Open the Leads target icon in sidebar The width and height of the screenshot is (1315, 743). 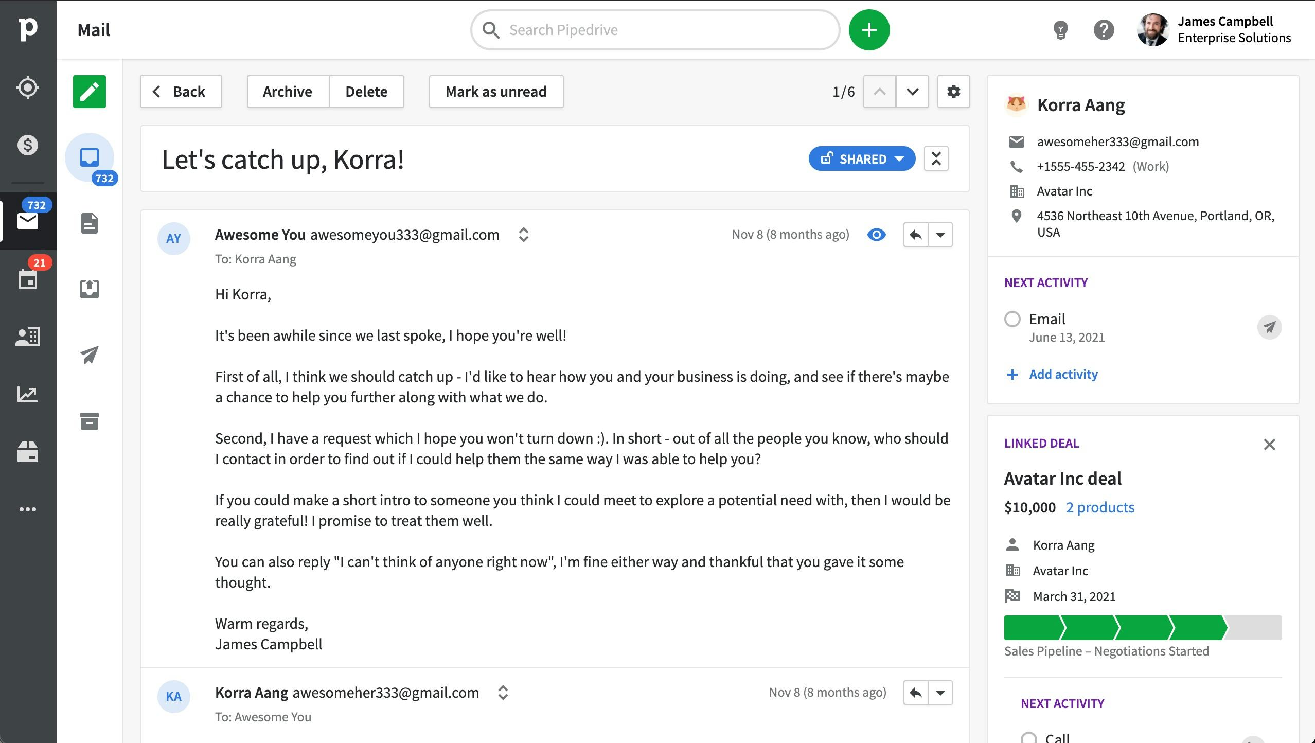[28, 87]
